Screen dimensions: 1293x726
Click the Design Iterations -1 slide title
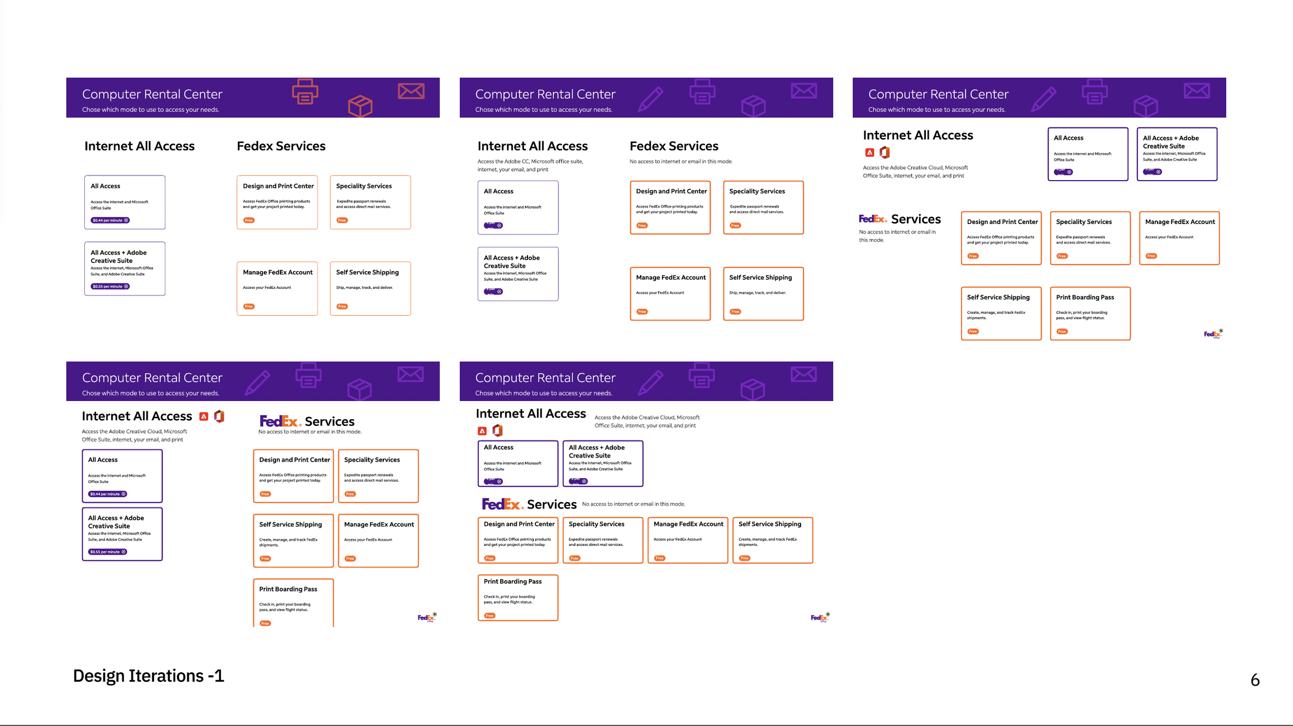(148, 676)
